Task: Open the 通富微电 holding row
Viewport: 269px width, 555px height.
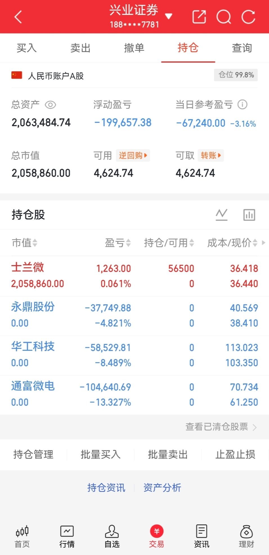Action: tap(134, 395)
